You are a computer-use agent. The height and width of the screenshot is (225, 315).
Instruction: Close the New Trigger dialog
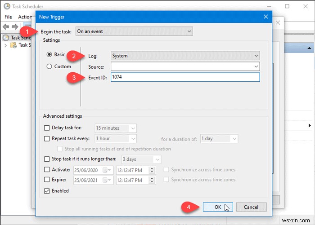coord(266,17)
